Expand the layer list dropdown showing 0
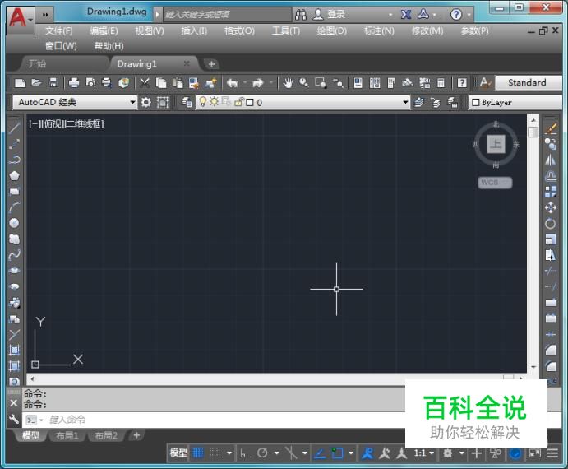 pos(405,103)
